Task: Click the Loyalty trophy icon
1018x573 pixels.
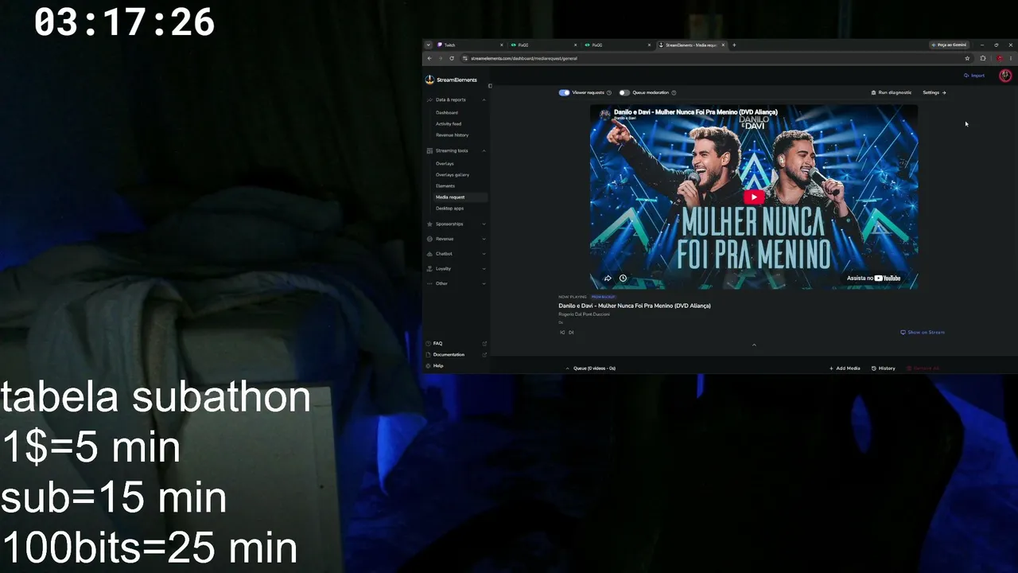Action: pyautogui.click(x=429, y=268)
